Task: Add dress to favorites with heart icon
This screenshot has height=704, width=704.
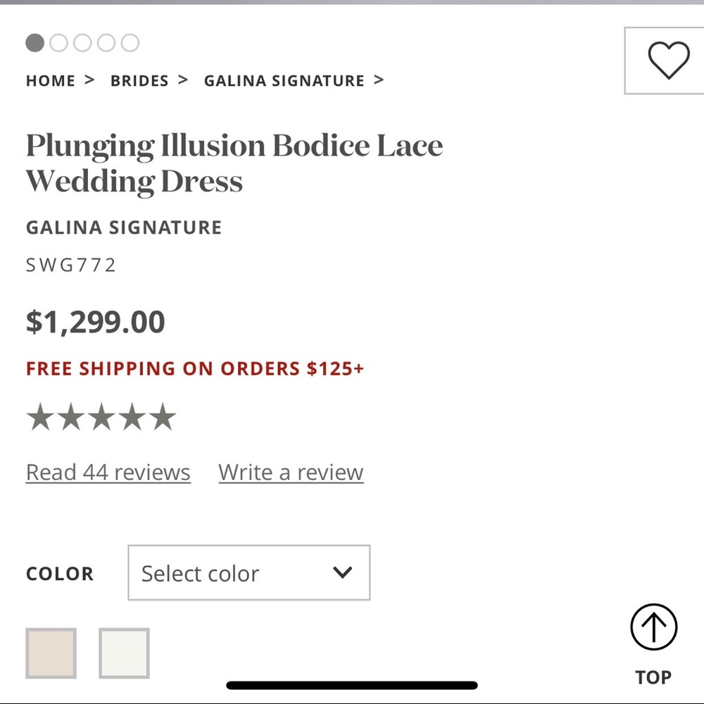Action: [x=668, y=60]
